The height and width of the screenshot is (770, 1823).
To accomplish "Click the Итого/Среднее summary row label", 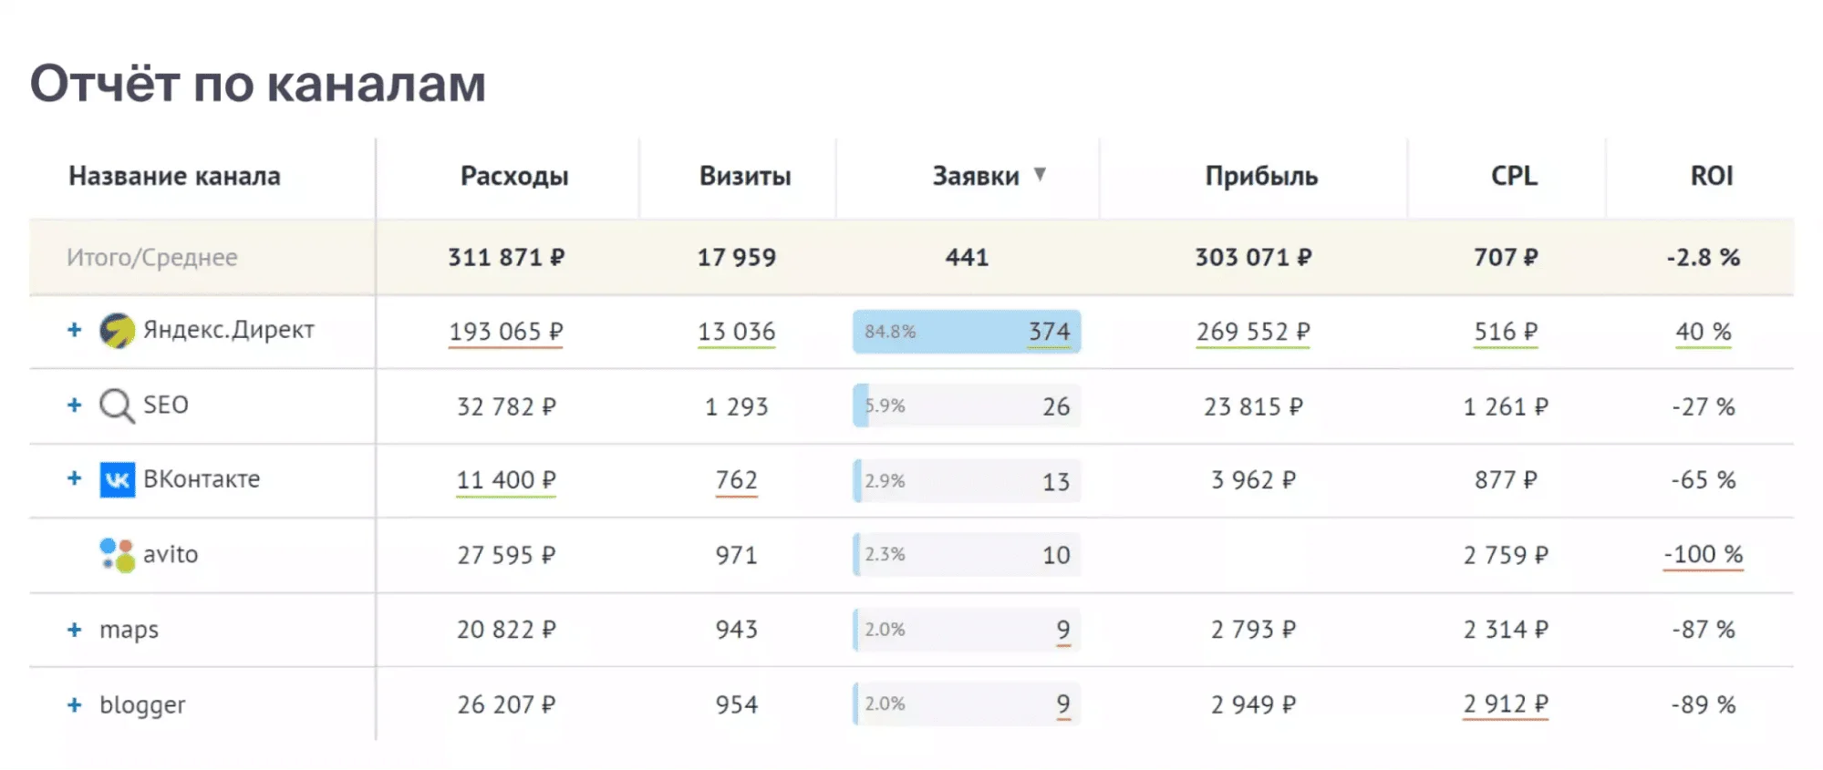I will pyautogui.click(x=152, y=258).
